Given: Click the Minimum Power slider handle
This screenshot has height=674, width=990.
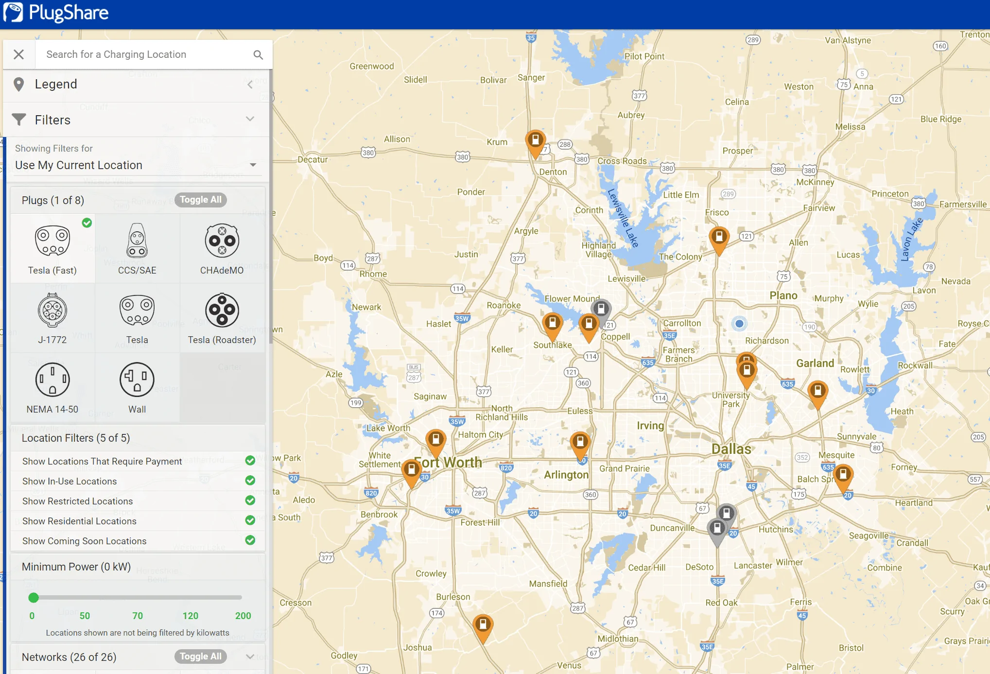Looking at the screenshot, I should (34, 597).
